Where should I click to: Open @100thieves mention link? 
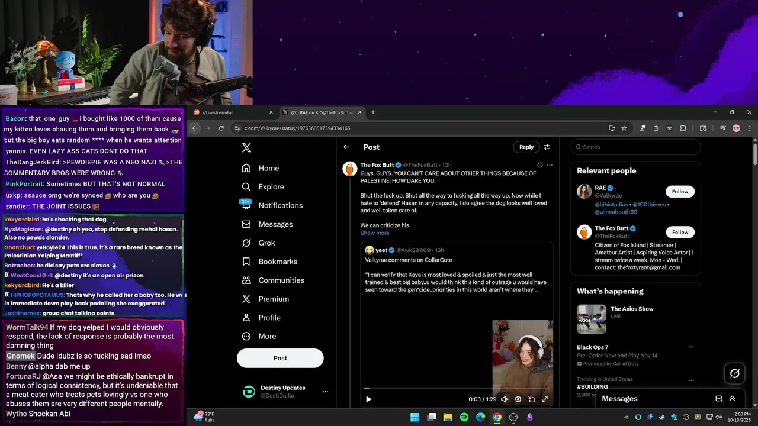click(650, 205)
